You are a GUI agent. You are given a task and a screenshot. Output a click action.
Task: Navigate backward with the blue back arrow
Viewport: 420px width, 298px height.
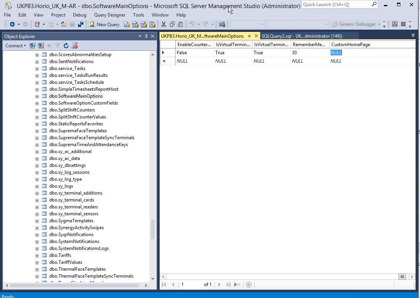(x=12, y=24)
